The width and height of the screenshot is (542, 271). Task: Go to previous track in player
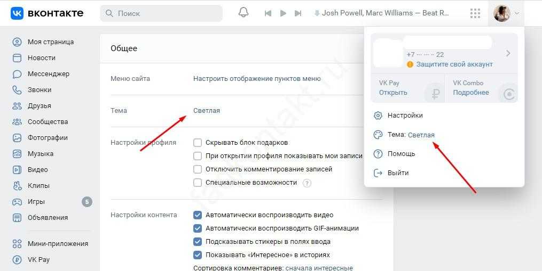click(268, 13)
